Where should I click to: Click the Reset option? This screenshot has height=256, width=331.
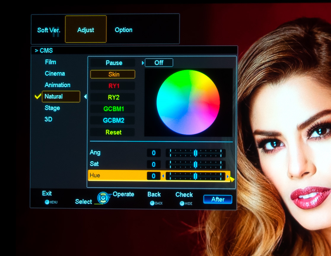113,132
